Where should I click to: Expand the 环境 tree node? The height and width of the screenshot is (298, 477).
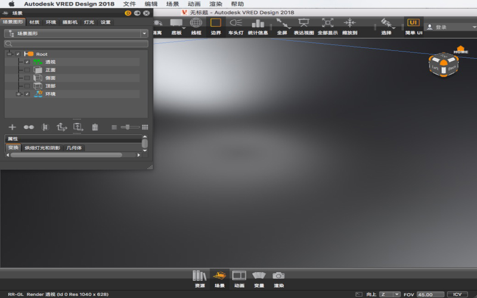click(x=18, y=94)
